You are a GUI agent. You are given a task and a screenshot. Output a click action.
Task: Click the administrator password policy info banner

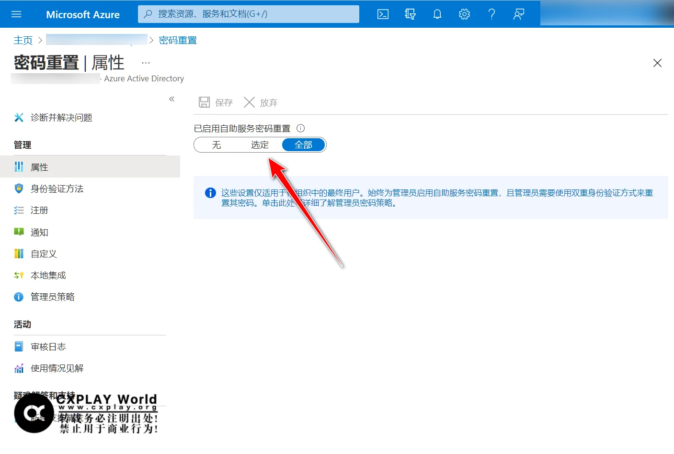[x=431, y=198]
